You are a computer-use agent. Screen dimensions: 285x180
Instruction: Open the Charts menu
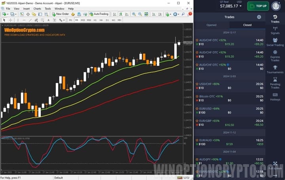(x=37, y=8)
